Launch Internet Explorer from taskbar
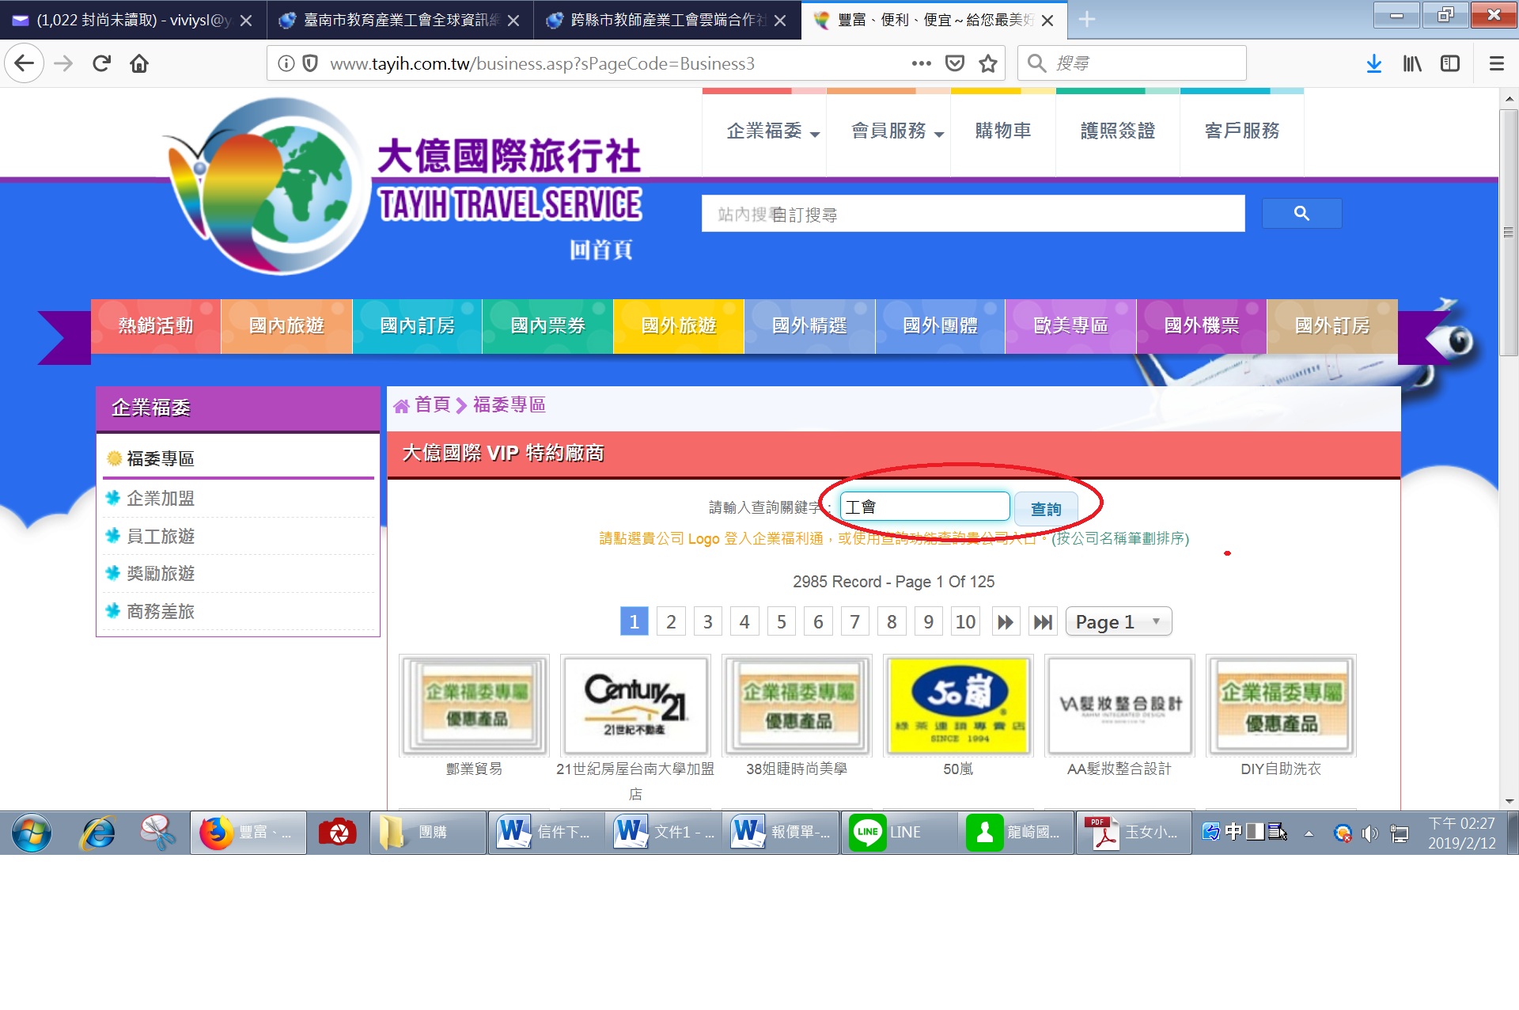Image resolution: width=1519 pixels, height=1010 pixels. click(x=98, y=833)
